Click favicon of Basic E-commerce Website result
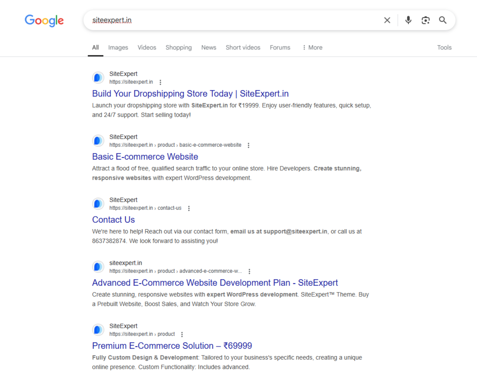This screenshot has width=477, height=383. 98,140
